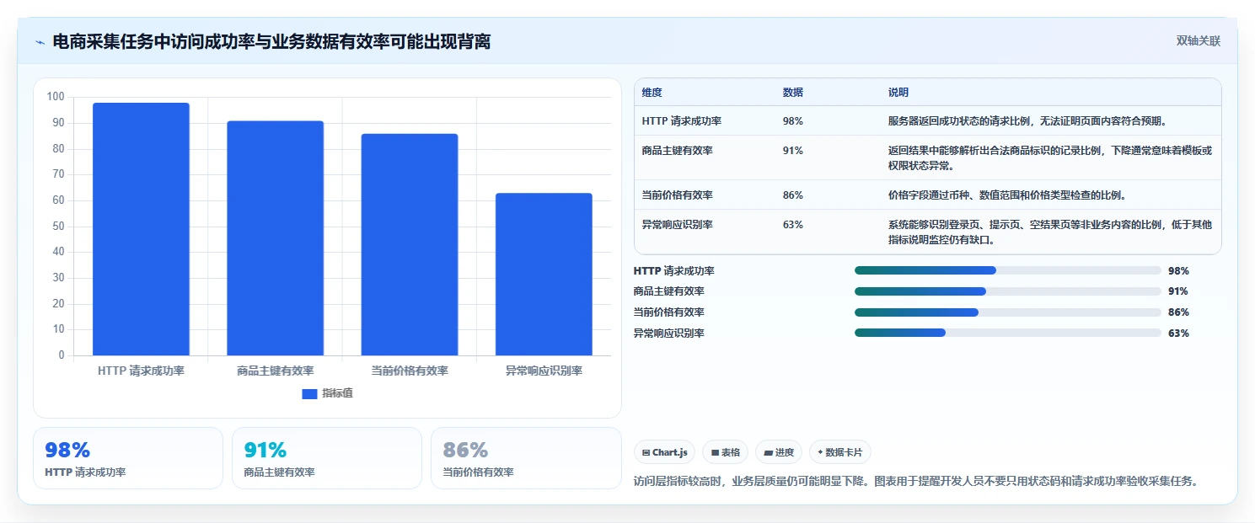Toggle the 指标值 legend swatch
Viewport: 1255px width, 523px height.
pyautogui.click(x=309, y=393)
